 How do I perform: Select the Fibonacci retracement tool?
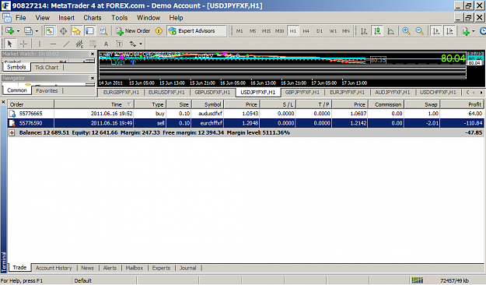tap(93, 44)
